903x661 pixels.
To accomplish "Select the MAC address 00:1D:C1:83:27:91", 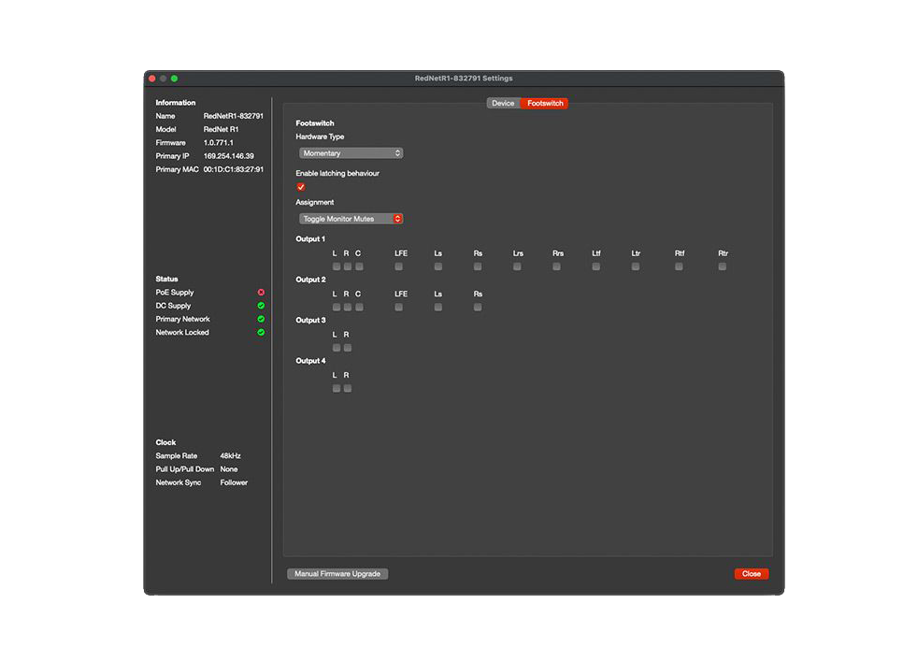I will pos(234,170).
